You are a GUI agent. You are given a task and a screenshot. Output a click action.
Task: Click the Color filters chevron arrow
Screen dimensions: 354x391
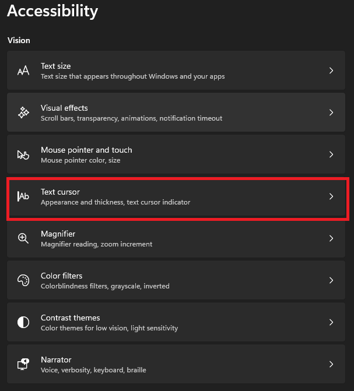[x=331, y=280]
